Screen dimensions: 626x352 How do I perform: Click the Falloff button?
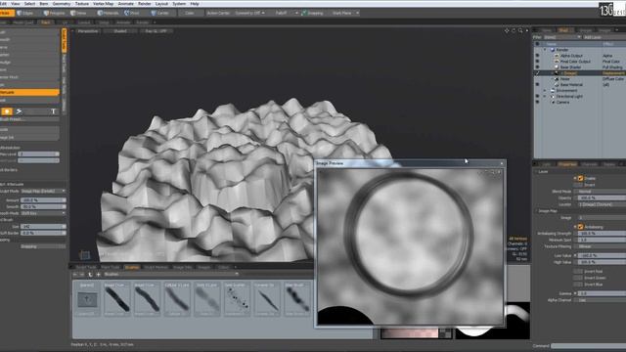281,13
